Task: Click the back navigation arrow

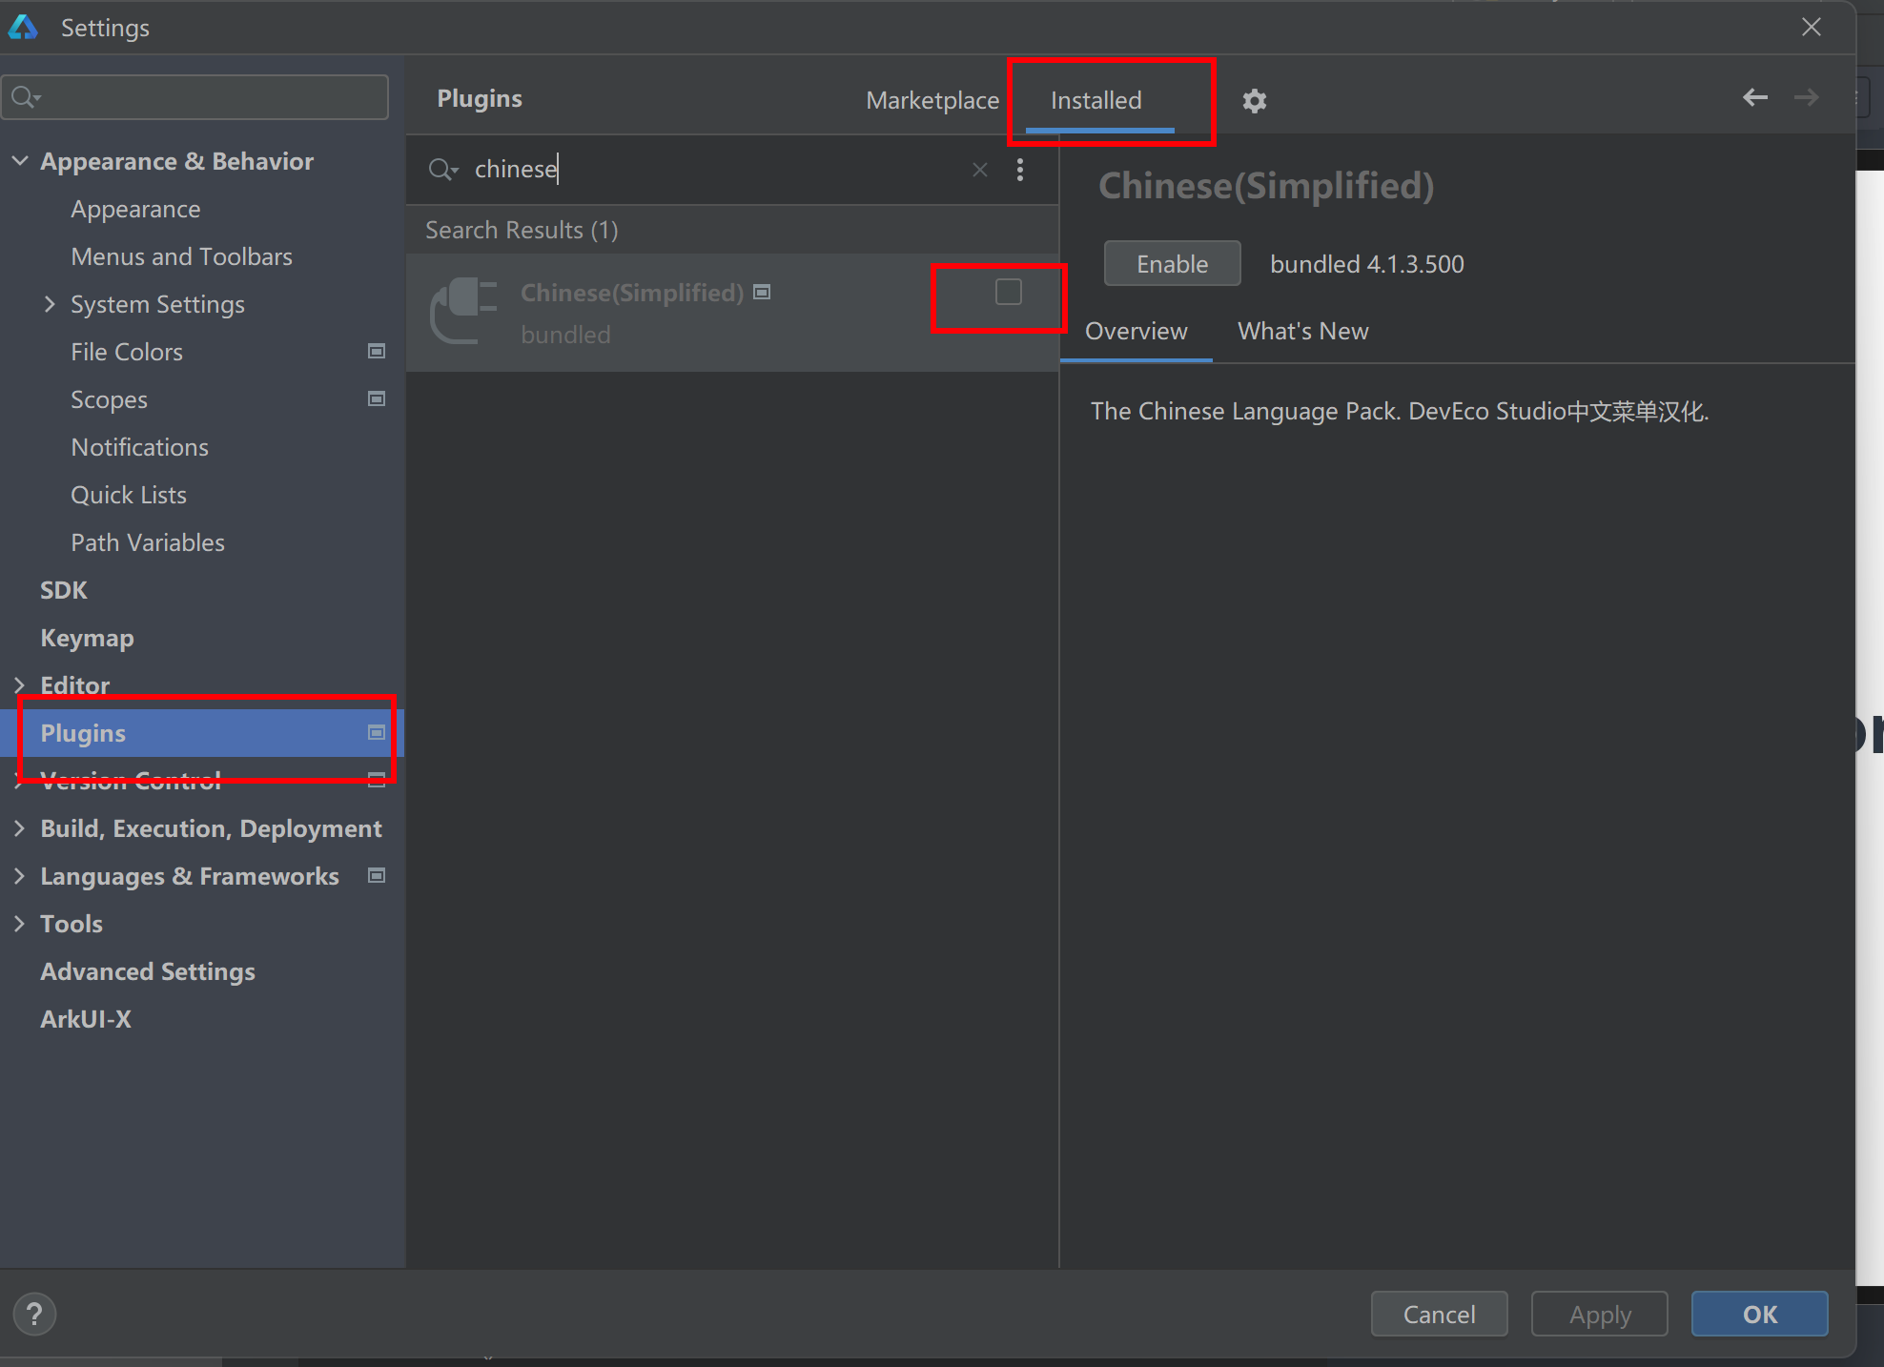Action: (x=1754, y=97)
